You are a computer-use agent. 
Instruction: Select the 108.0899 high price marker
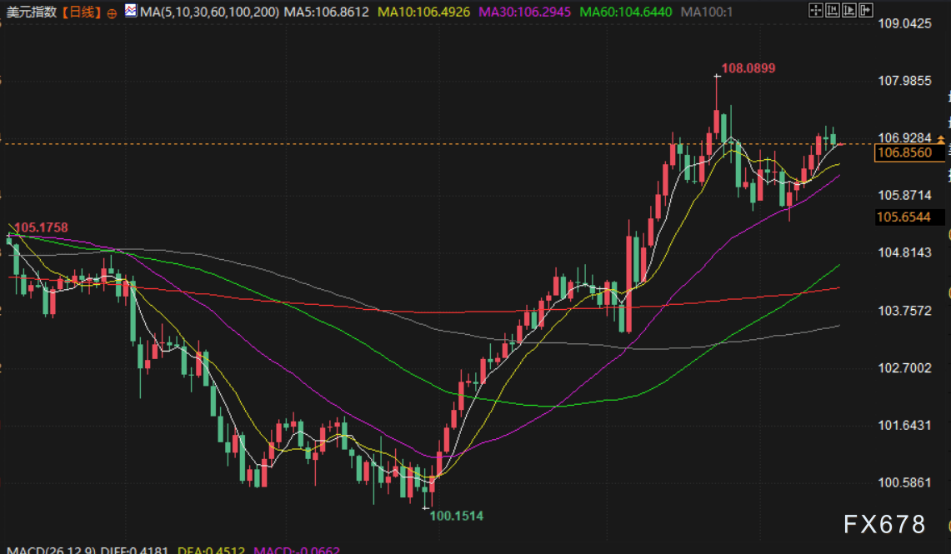(x=748, y=67)
